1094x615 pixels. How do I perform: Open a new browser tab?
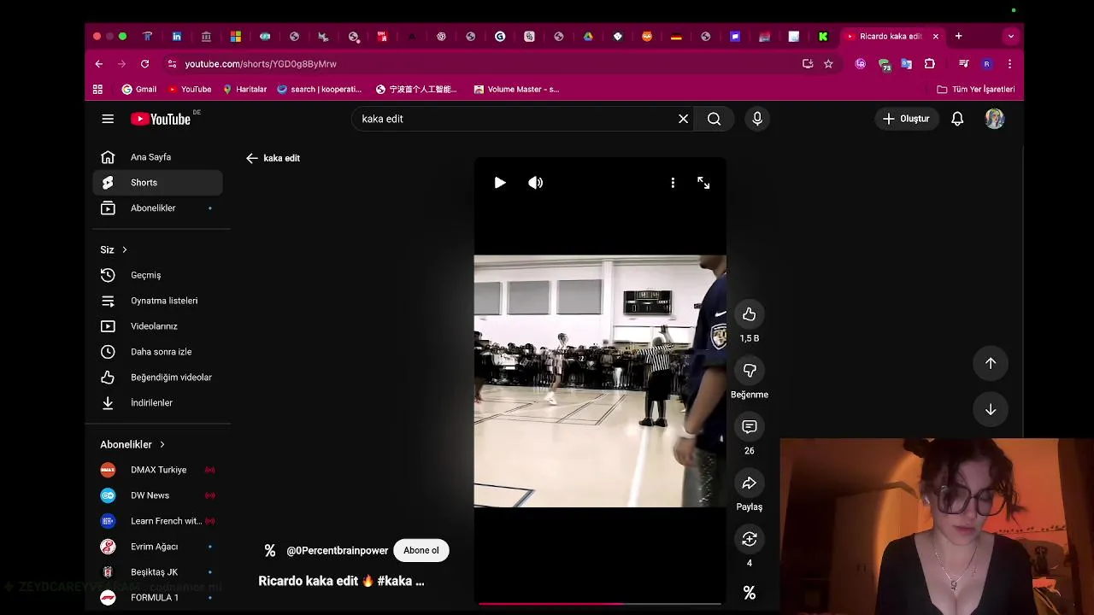[959, 37]
